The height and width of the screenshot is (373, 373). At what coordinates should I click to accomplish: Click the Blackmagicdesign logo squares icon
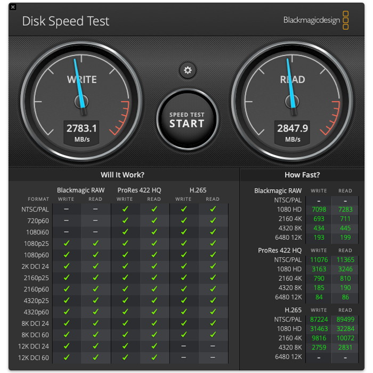[x=345, y=20]
